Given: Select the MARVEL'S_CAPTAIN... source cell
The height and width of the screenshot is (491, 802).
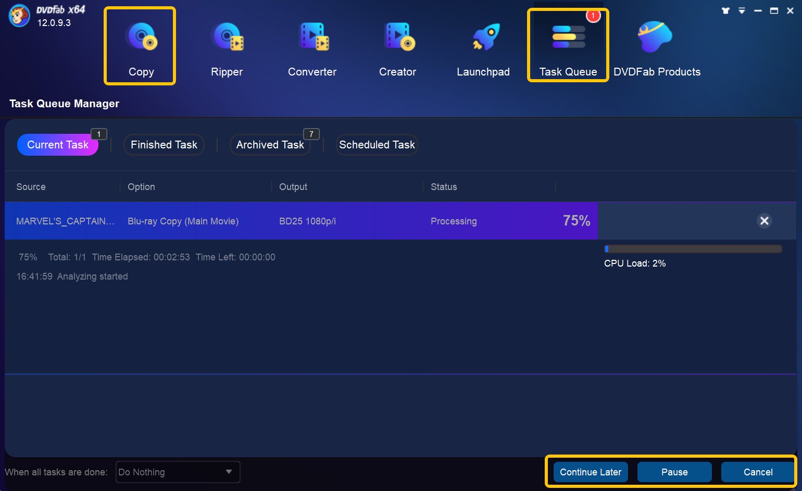Looking at the screenshot, I should [65, 221].
